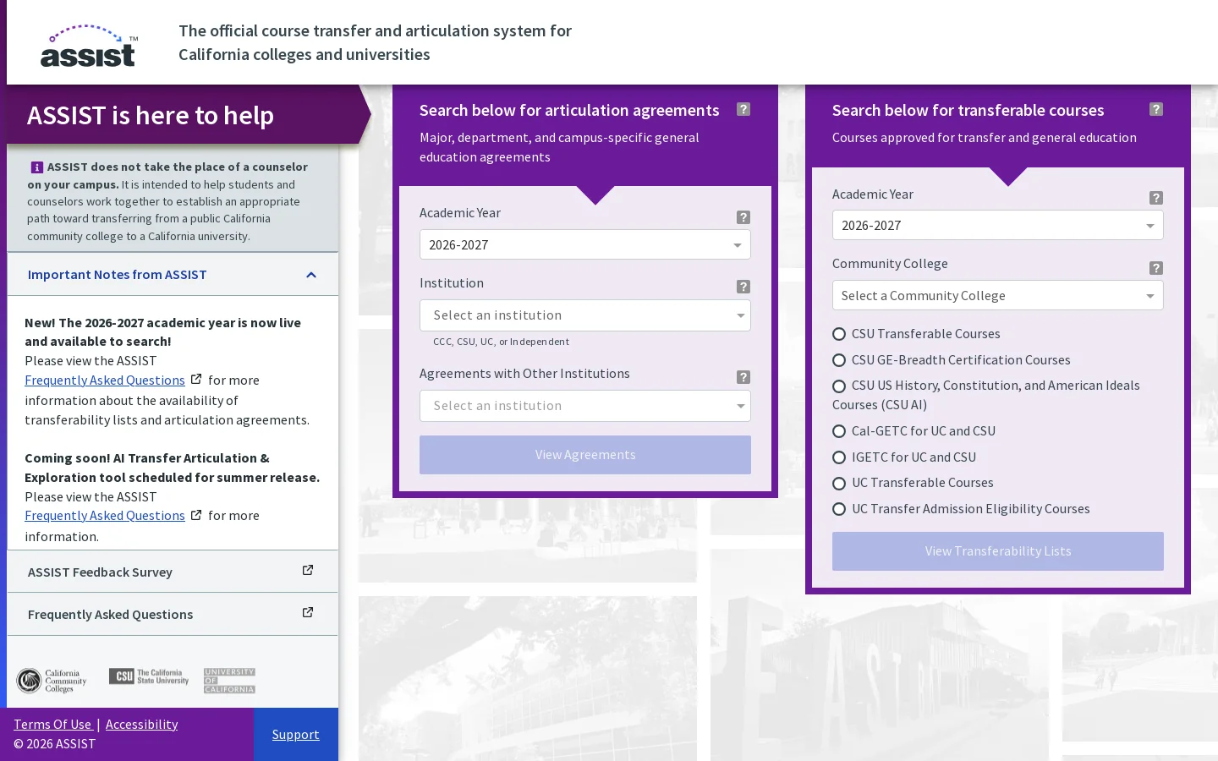Image resolution: width=1218 pixels, height=761 pixels.
Task: Choose CSU US History, Constitution, American Ideals option
Action: click(x=839, y=386)
